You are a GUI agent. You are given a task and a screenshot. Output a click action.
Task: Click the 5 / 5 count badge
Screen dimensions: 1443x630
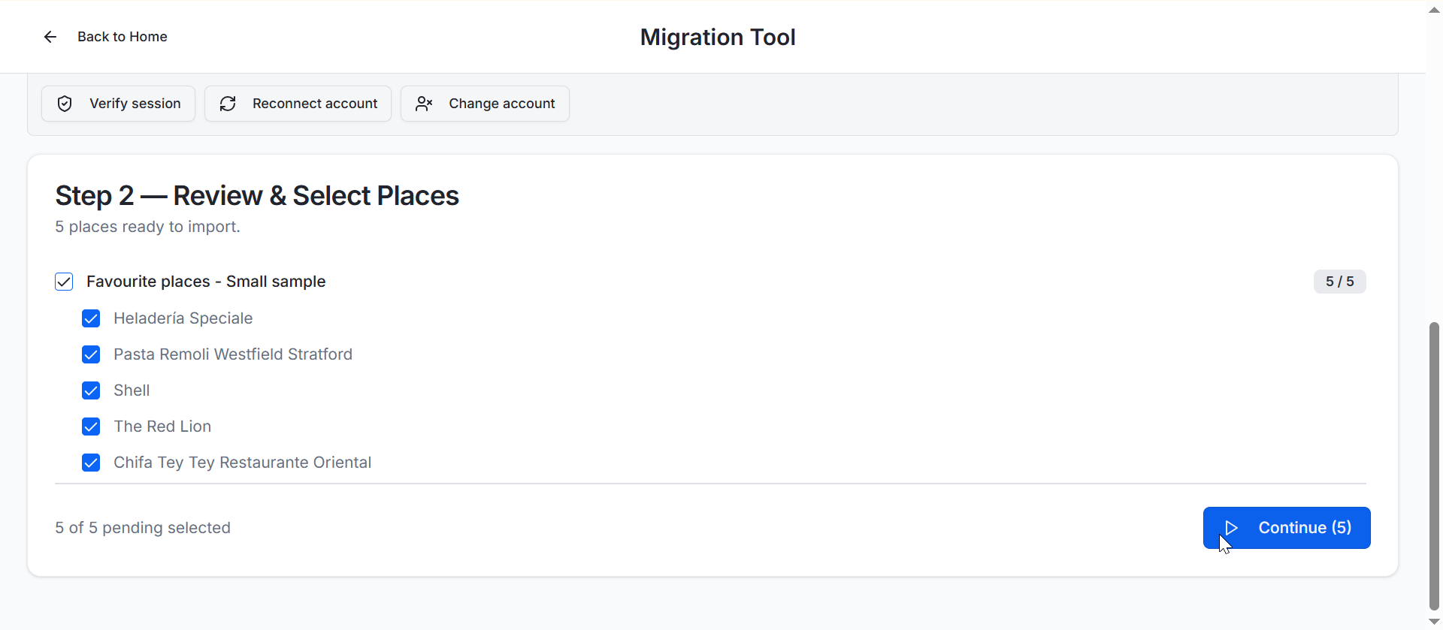(1339, 282)
